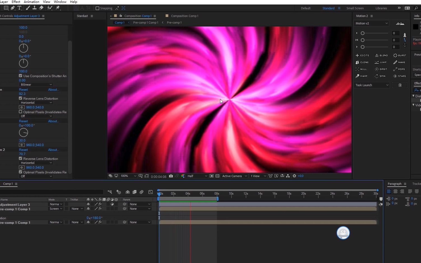Switch to Small Screen workspace
The image size is (421, 263).
click(355, 8)
